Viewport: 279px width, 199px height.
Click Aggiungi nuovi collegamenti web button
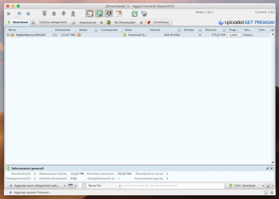[35, 185]
